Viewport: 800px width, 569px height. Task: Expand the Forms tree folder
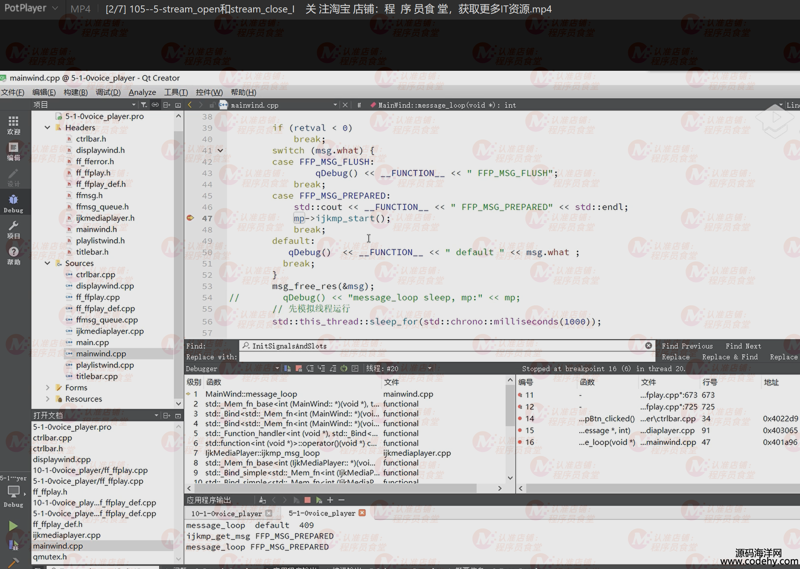47,387
